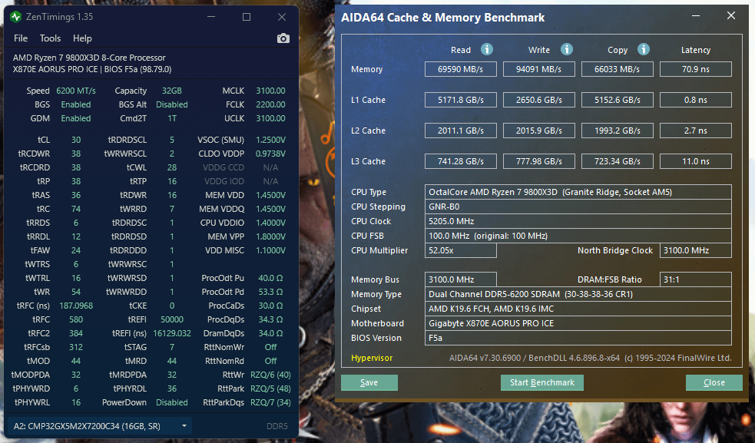
Task: Click FCLK value 2200.00
Action: [270, 104]
